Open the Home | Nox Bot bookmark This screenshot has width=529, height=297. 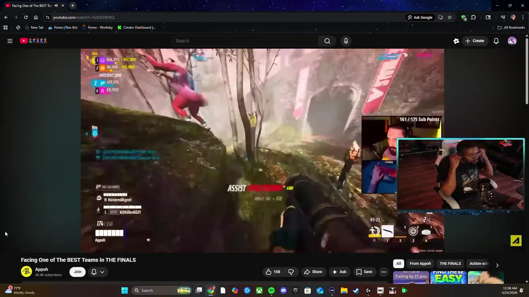pyautogui.click(x=62, y=28)
